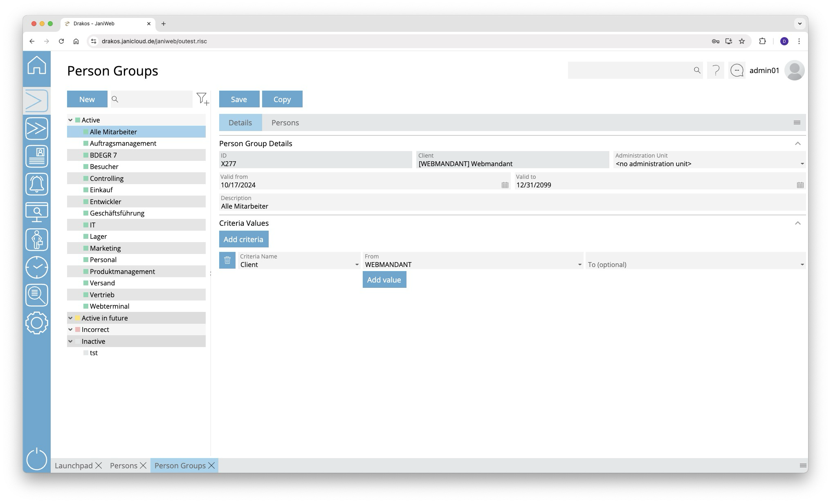Viewport: 831px width, 503px height.
Task: Switch to the Persons tab
Action: pyautogui.click(x=285, y=123)
